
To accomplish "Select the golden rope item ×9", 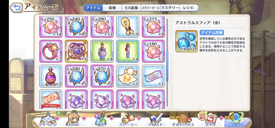I will click(127, 27).
